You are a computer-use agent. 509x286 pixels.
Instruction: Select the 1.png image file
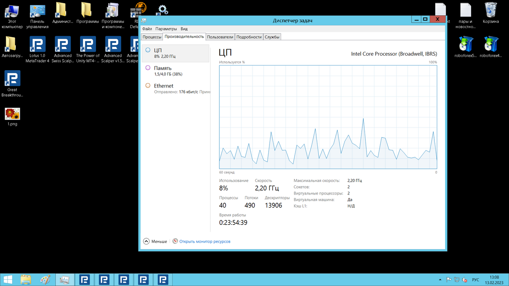12,117
